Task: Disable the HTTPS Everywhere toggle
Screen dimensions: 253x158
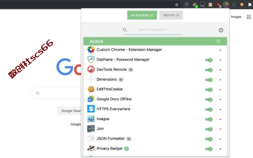Action: tap(209, 109)
